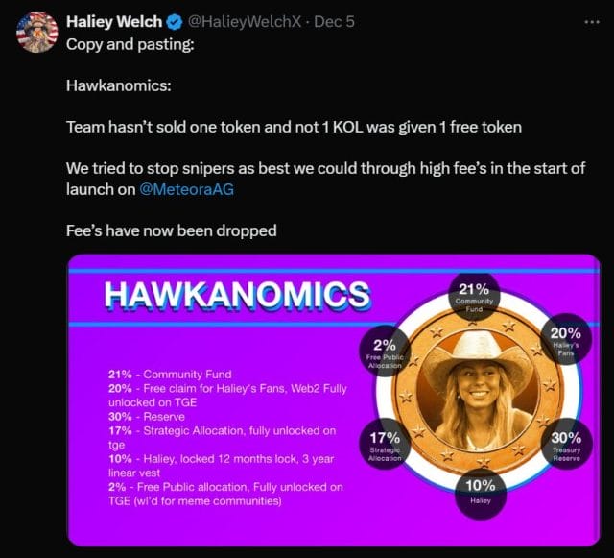Open Haliey Welch's profile avatar

(36, 32)
